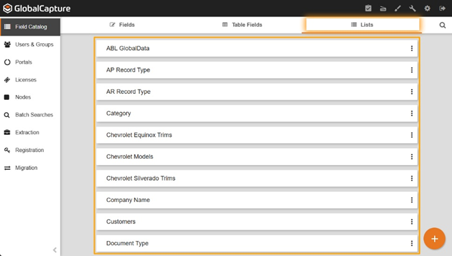The width and height of the screenshot is (452, 256).
Task: Open options menu for Customers
Action: (x=412, y=222)
